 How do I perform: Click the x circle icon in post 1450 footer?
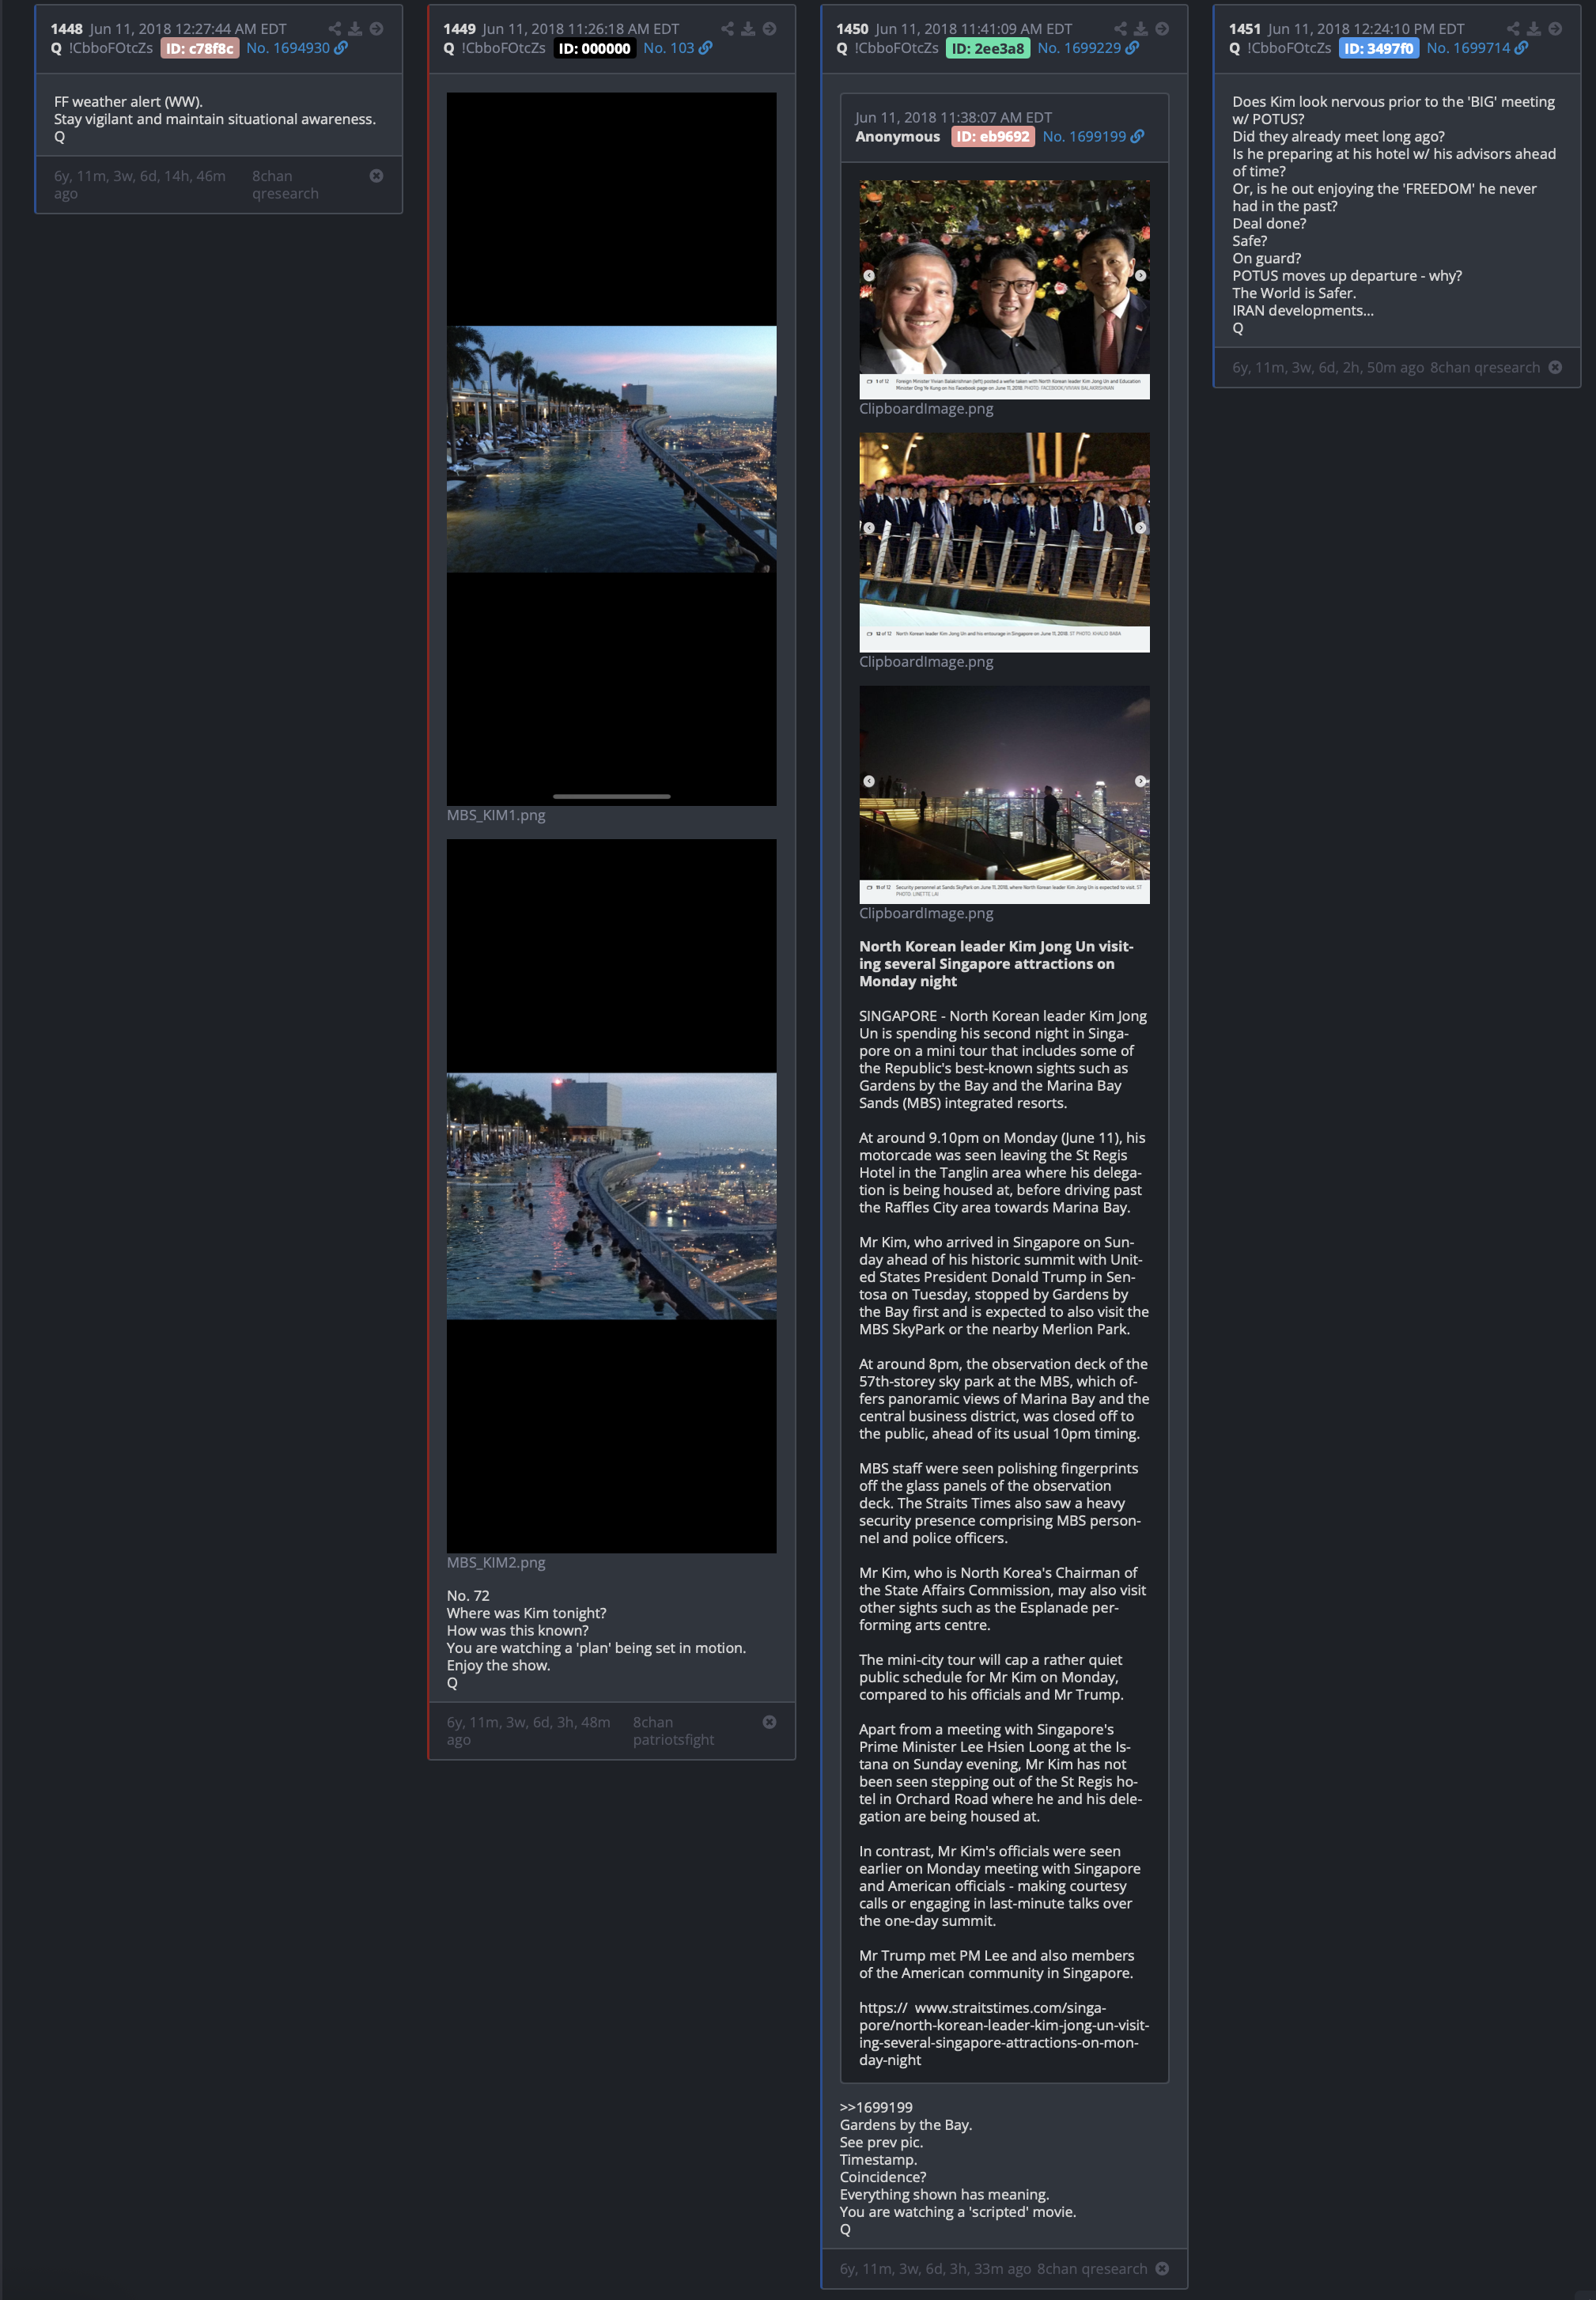point(1162,2268)
